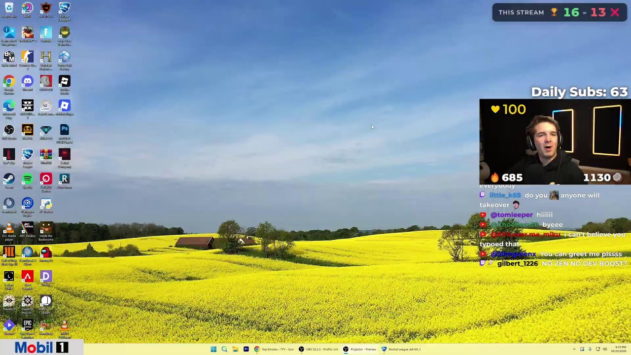This screenshot has width=631, height=355.
Task: Open File Explorer from the taskbar
Action: pos(235,349)
